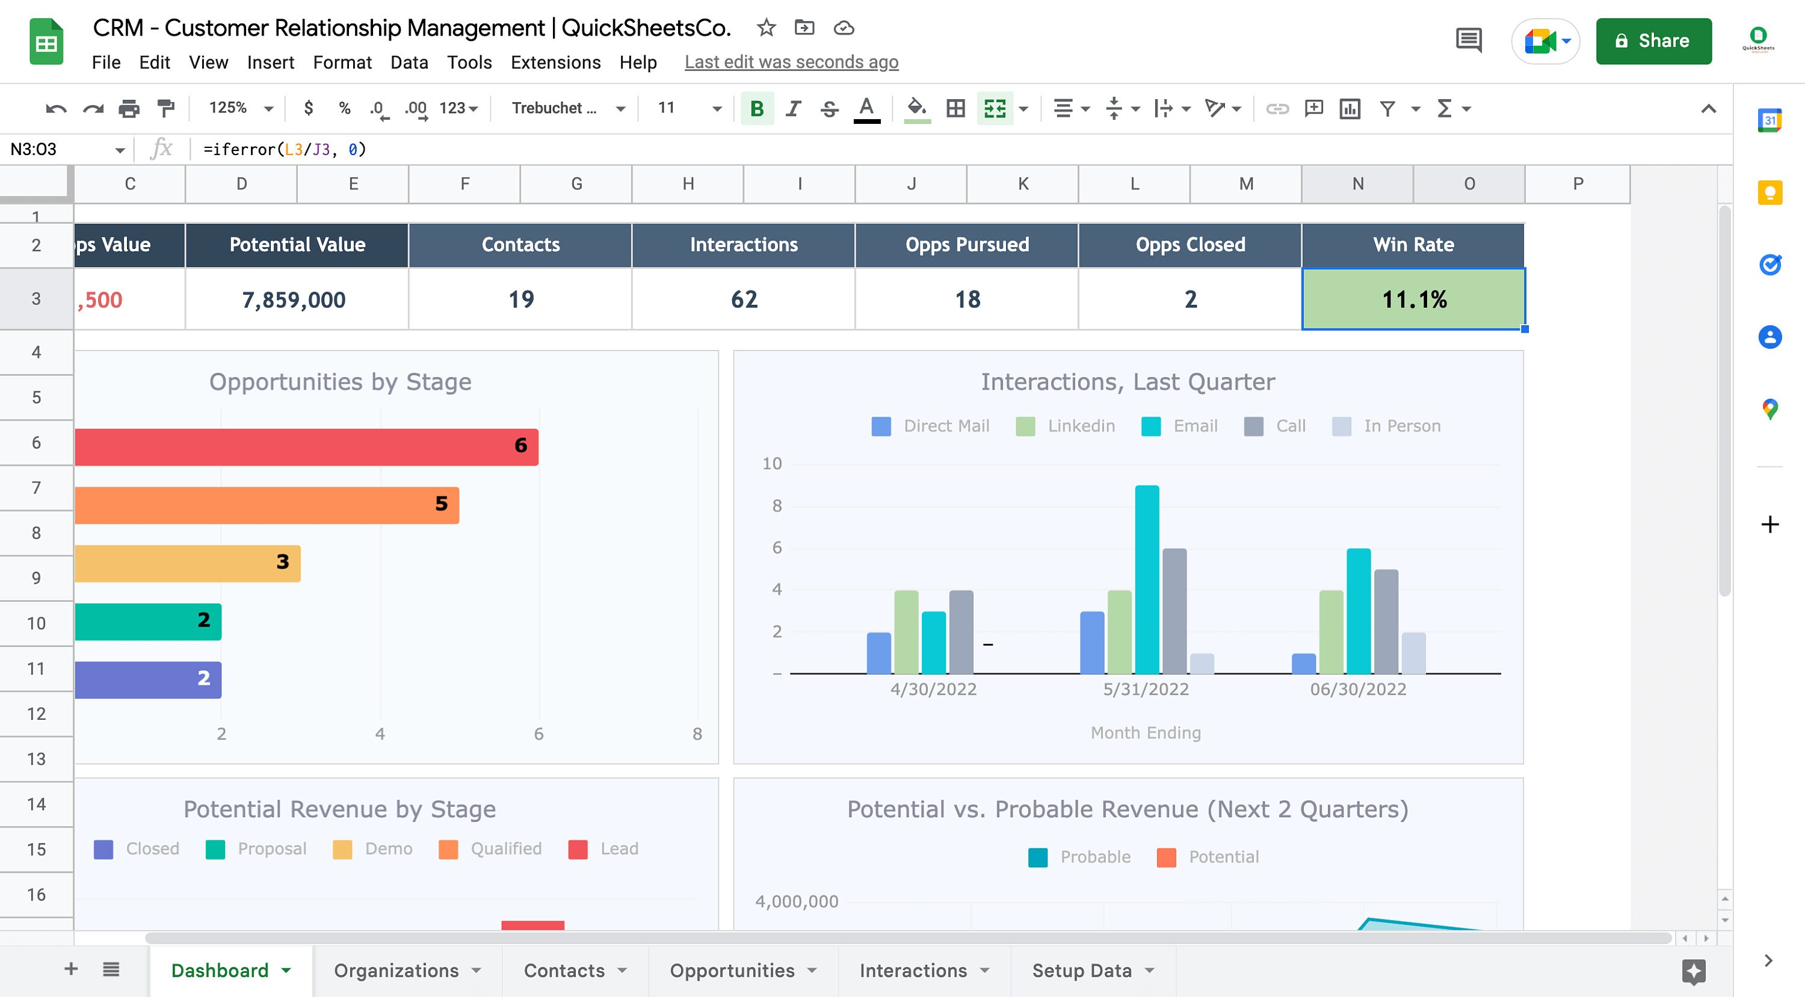Viewport: 1805px width, 997px height.
Task: Switch to the Opportunities sheet tab
Action: (x=732, y=971)
